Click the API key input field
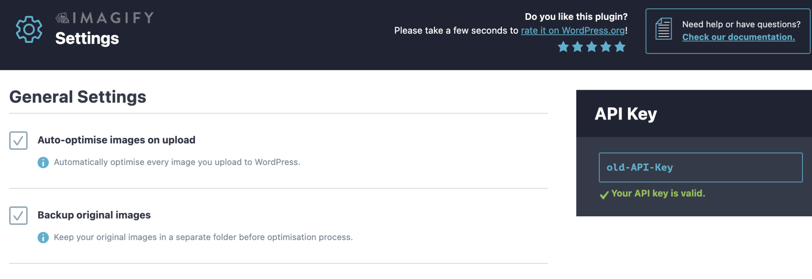Image resolution: width=812 pixels, height=279 pixels. pos(700,167)
